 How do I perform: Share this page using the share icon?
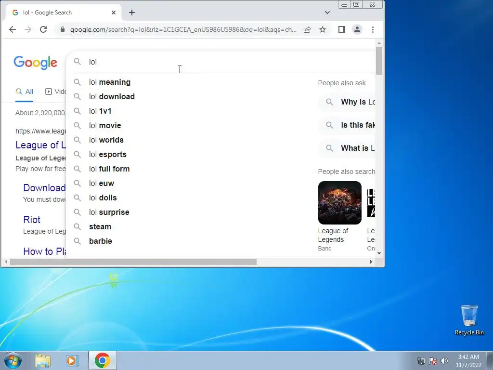pos(307,29)
